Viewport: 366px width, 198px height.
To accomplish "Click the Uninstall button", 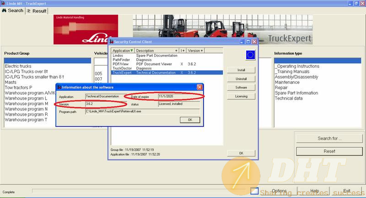I will (241, 79).
